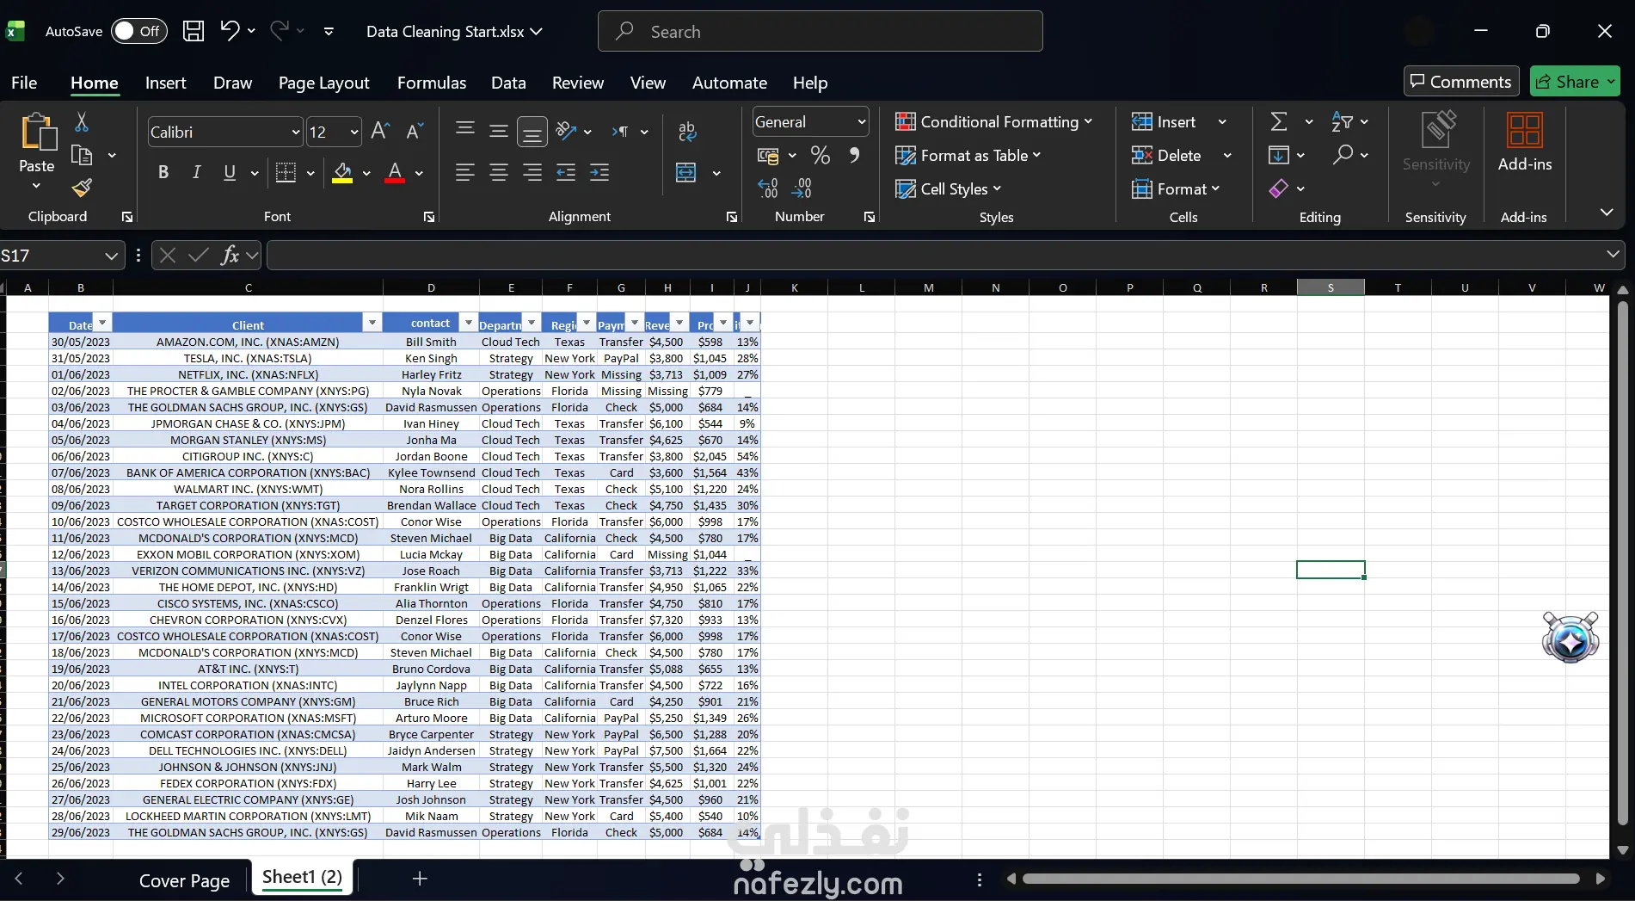
Task: Apply Percent Style format
Action: coord(821,155)
